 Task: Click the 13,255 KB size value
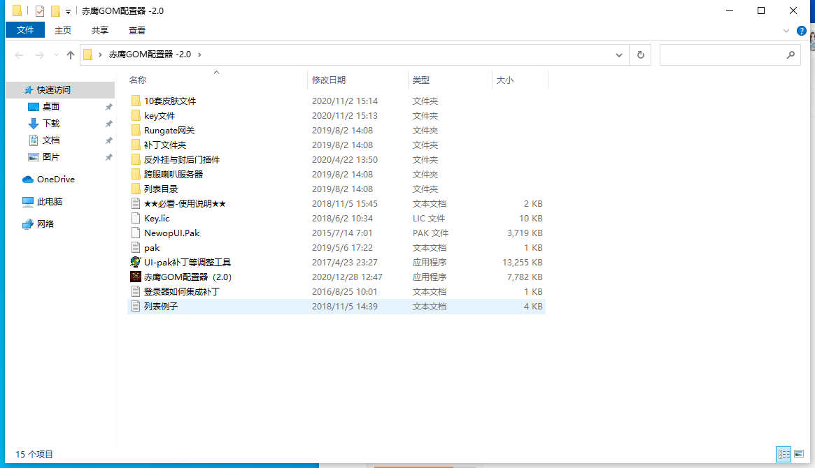523,263
